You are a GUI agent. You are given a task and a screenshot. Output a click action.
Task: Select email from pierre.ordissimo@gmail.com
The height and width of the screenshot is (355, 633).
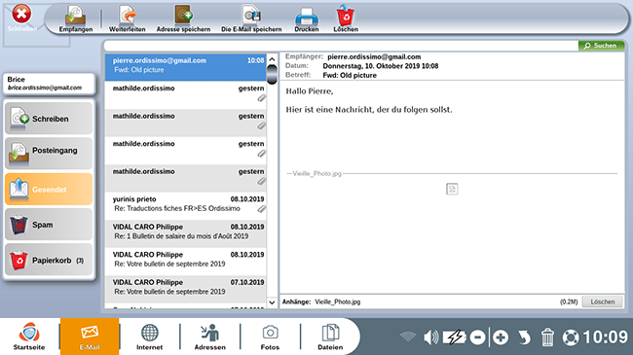point(186,67)
